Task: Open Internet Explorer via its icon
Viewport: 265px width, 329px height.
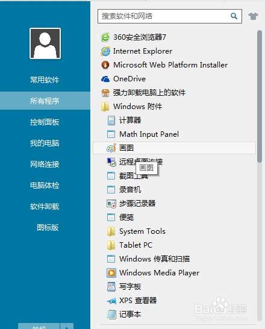Action: tap(105, 51)
